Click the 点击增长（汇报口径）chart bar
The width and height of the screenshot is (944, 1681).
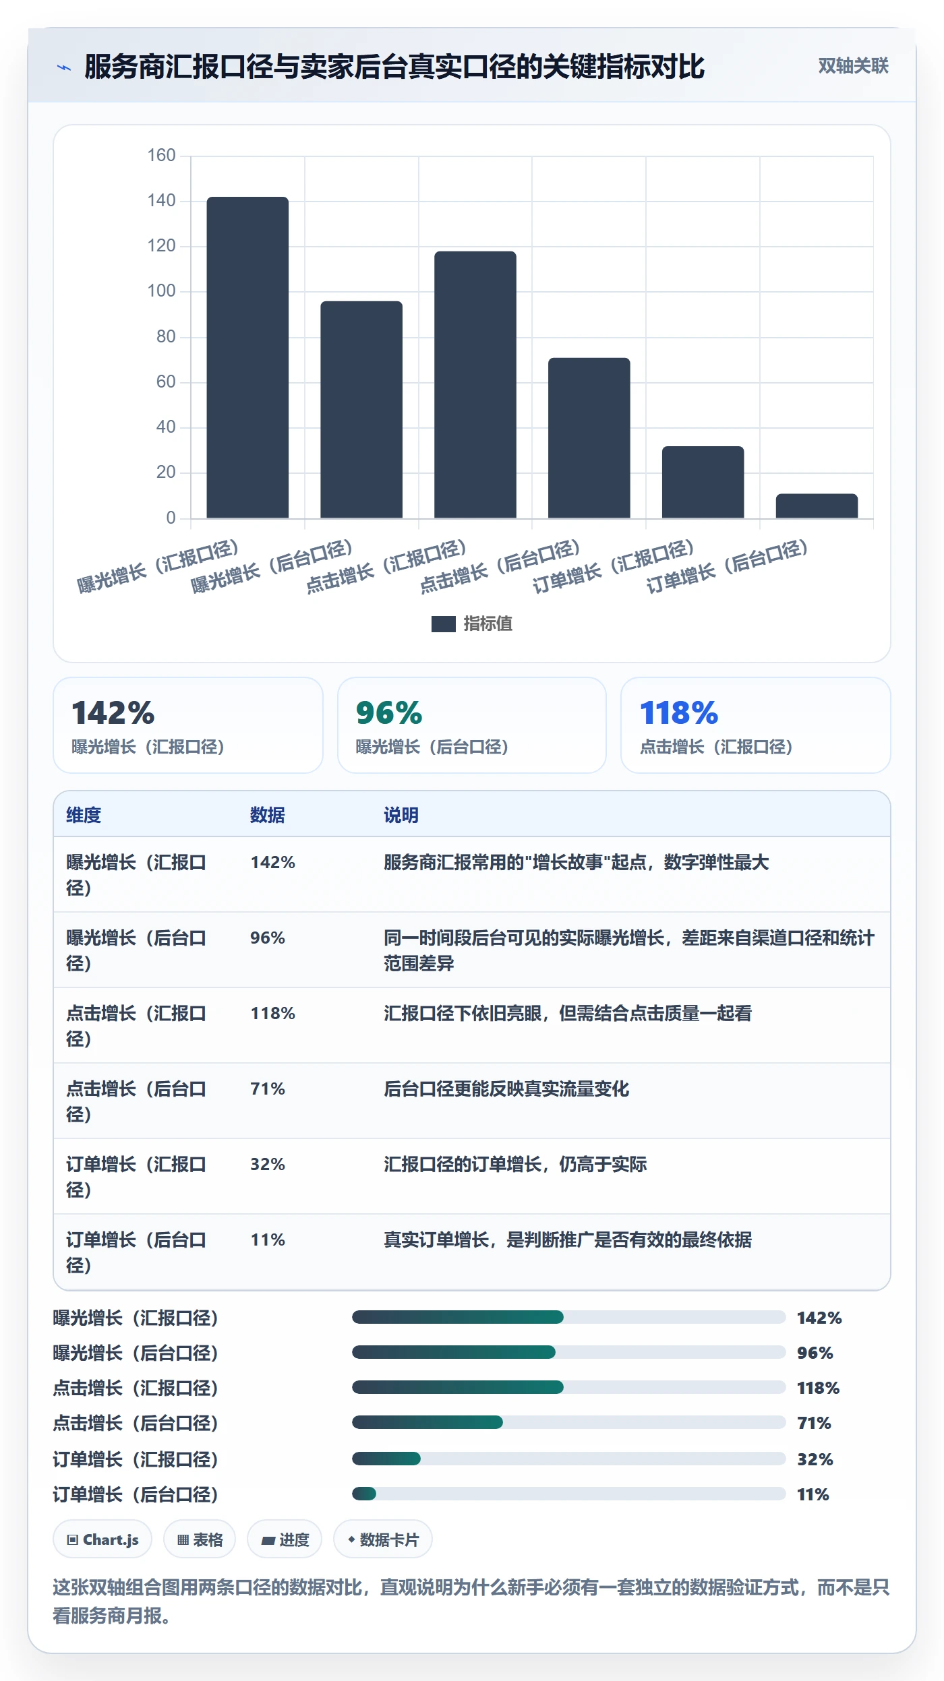pyautogui.click(x=475, y=385)
